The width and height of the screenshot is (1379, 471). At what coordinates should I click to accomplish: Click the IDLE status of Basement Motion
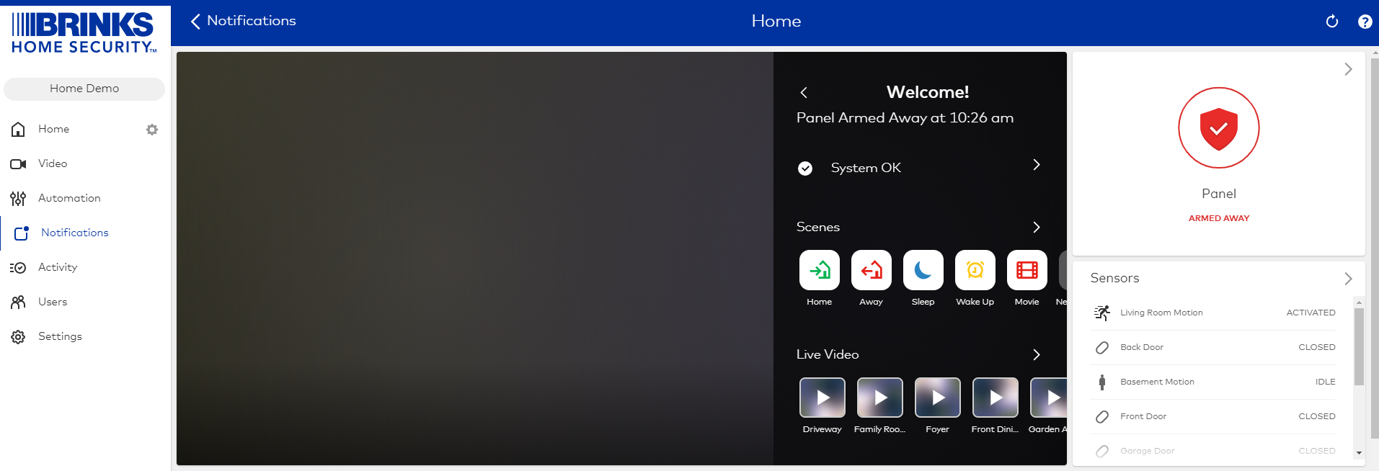1325,382
